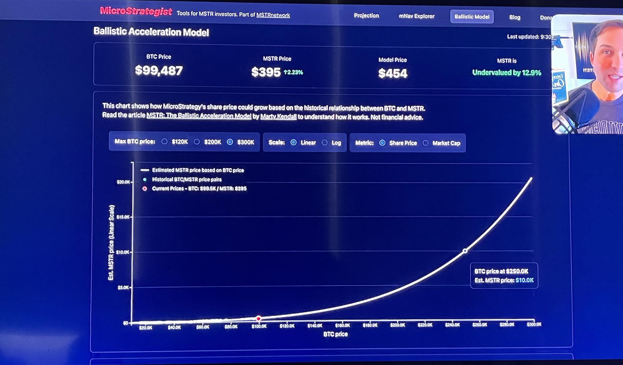This screenshot has height=365, width=623.
Task: Click the Estimated MSTR price legend entry
Action: pos(192,170)
